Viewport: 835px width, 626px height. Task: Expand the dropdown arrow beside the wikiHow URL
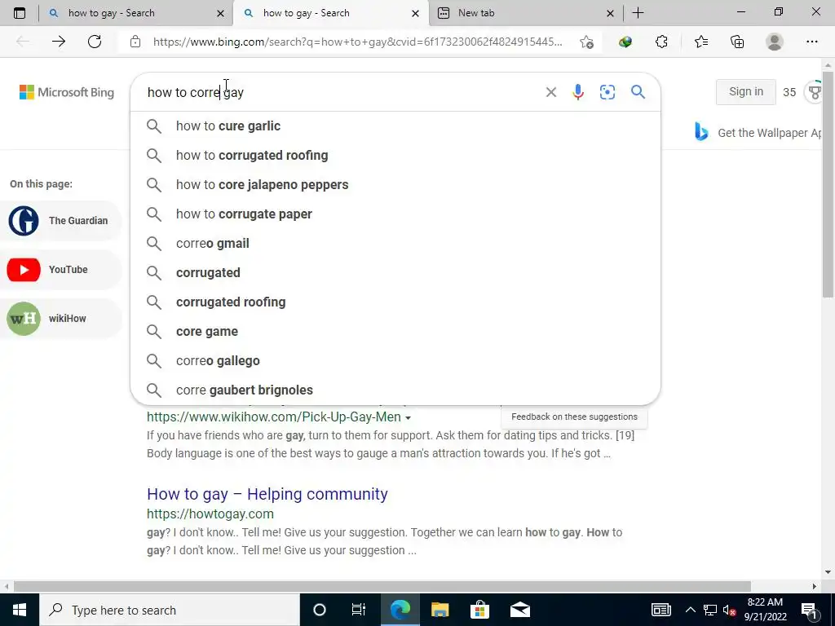pos(408,418)
